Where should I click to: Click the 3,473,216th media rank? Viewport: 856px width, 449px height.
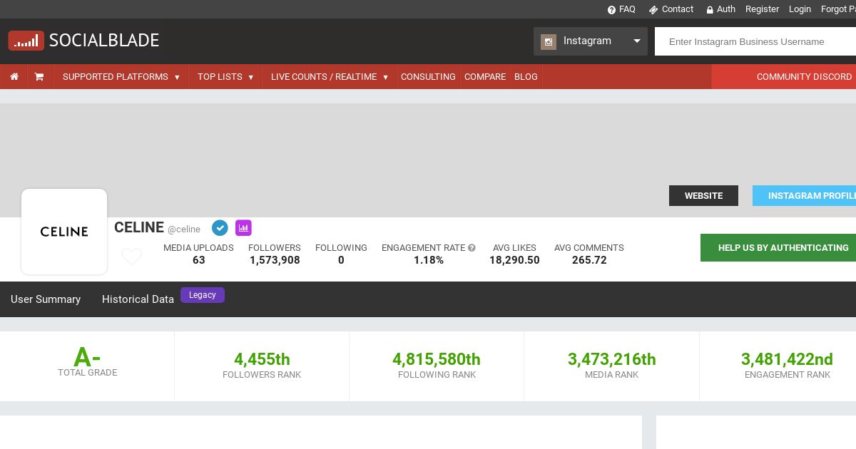coord(611,359)
